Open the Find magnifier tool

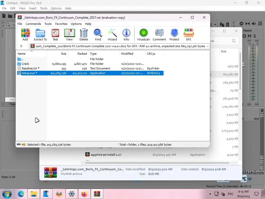tap(98, 35)
